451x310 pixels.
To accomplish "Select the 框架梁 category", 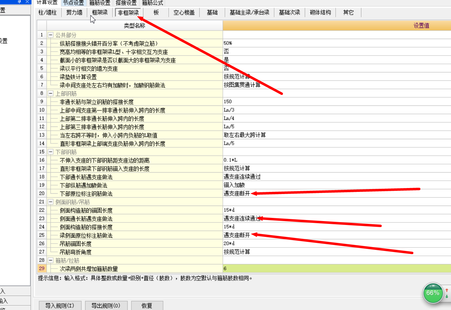I will (100, 13).
